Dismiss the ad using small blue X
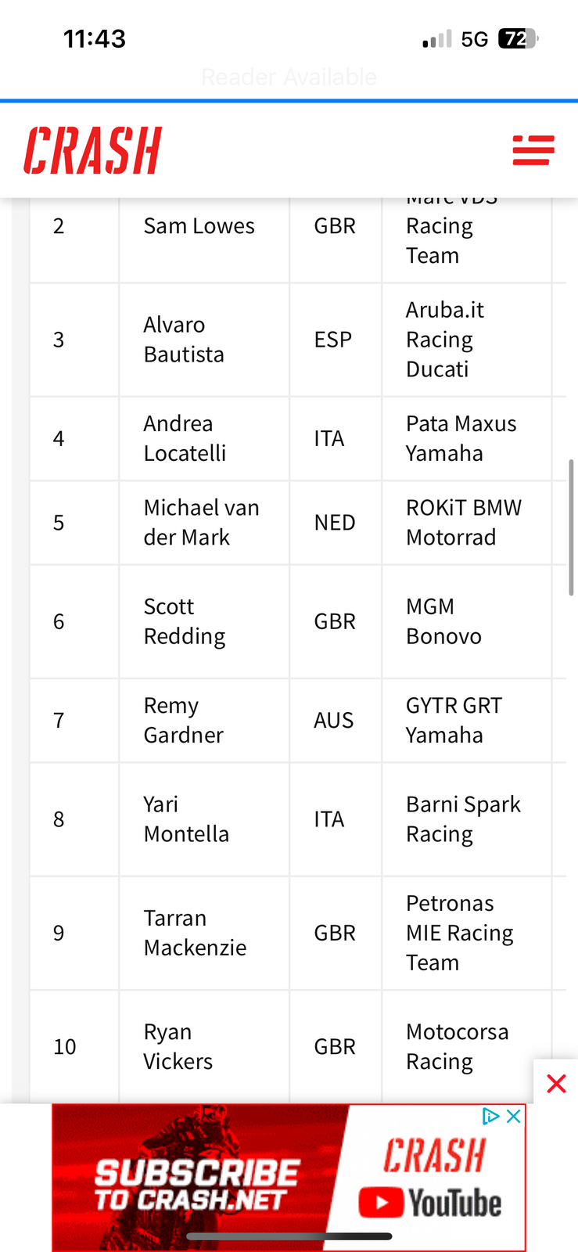The image size is (578, 1252). coord(514,1117)
